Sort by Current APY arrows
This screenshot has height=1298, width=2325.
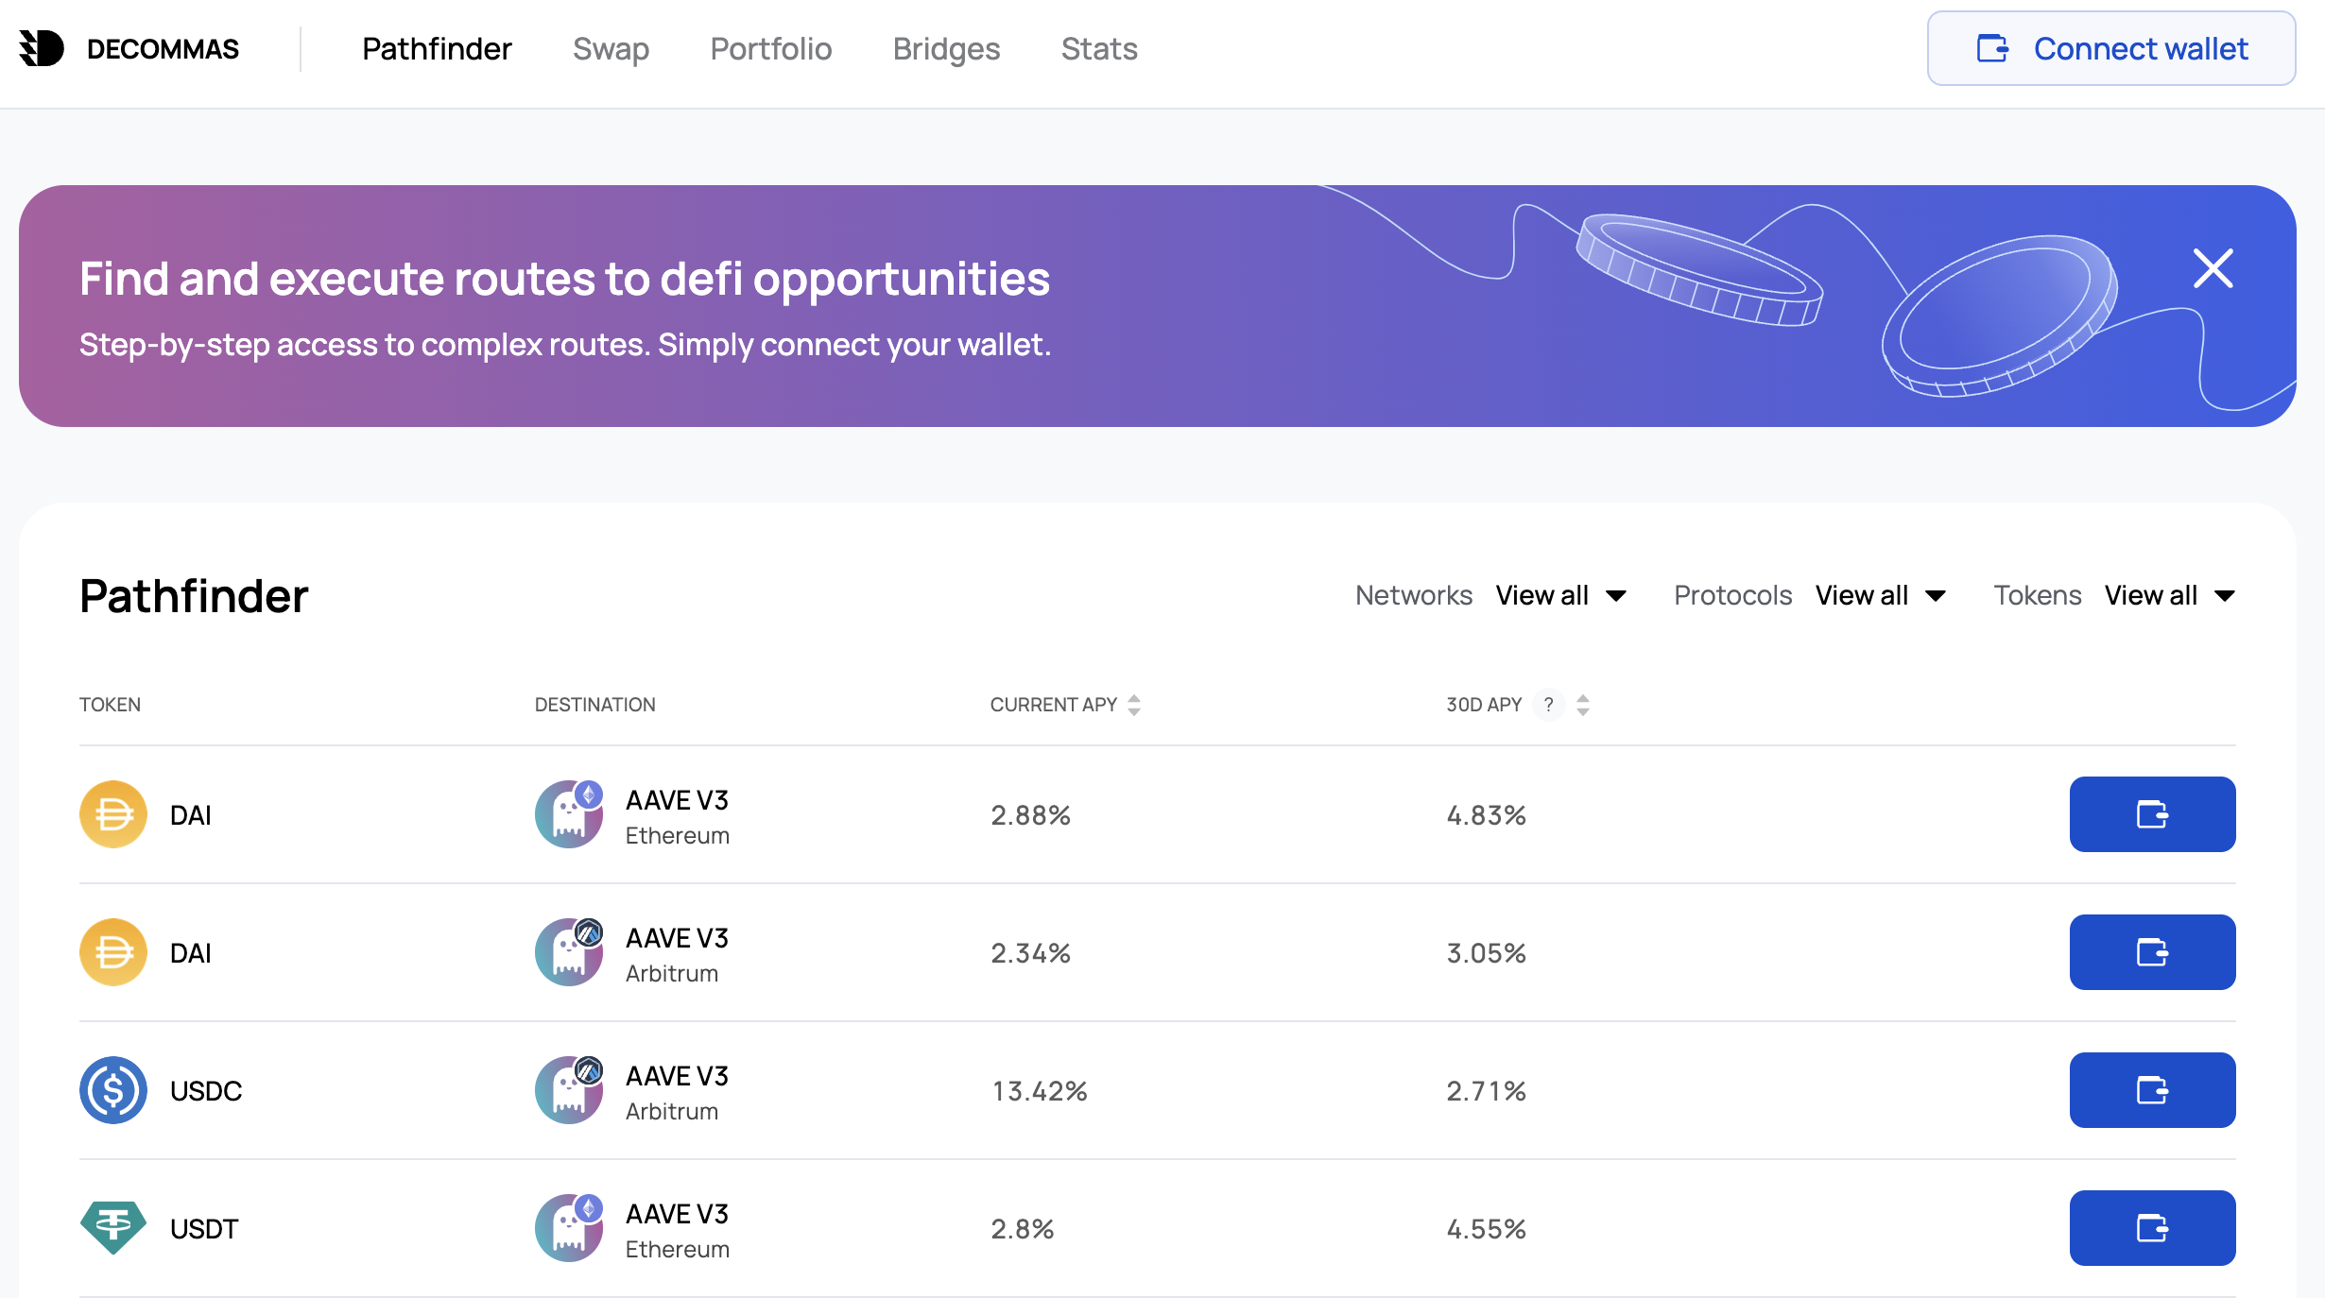(1134, 705)
